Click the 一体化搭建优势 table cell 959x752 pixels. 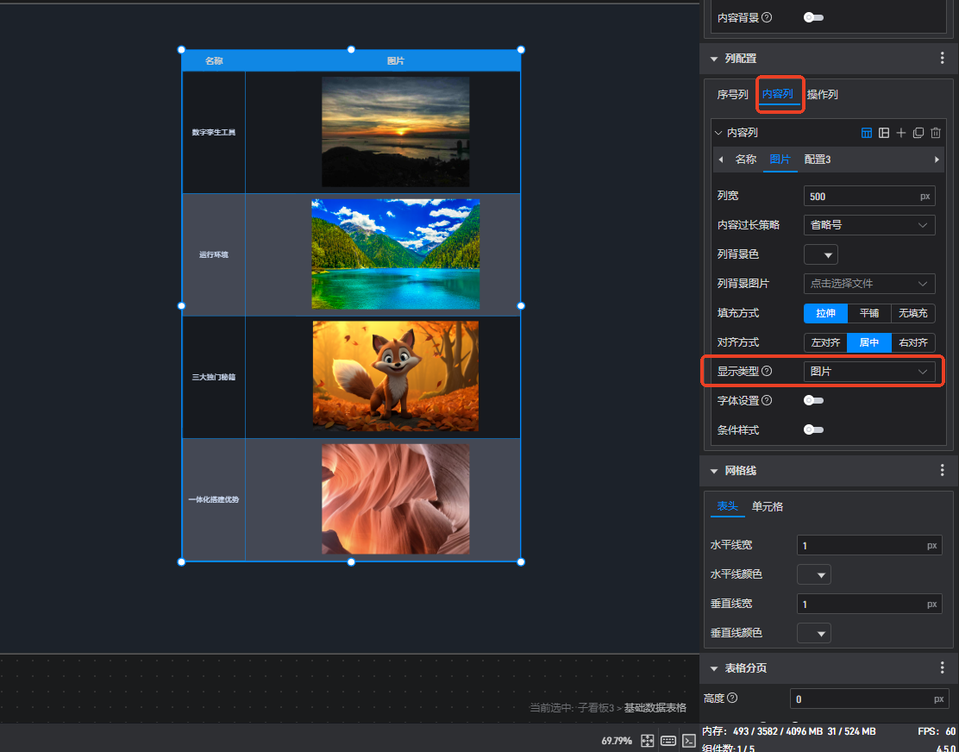pos(214,499)
